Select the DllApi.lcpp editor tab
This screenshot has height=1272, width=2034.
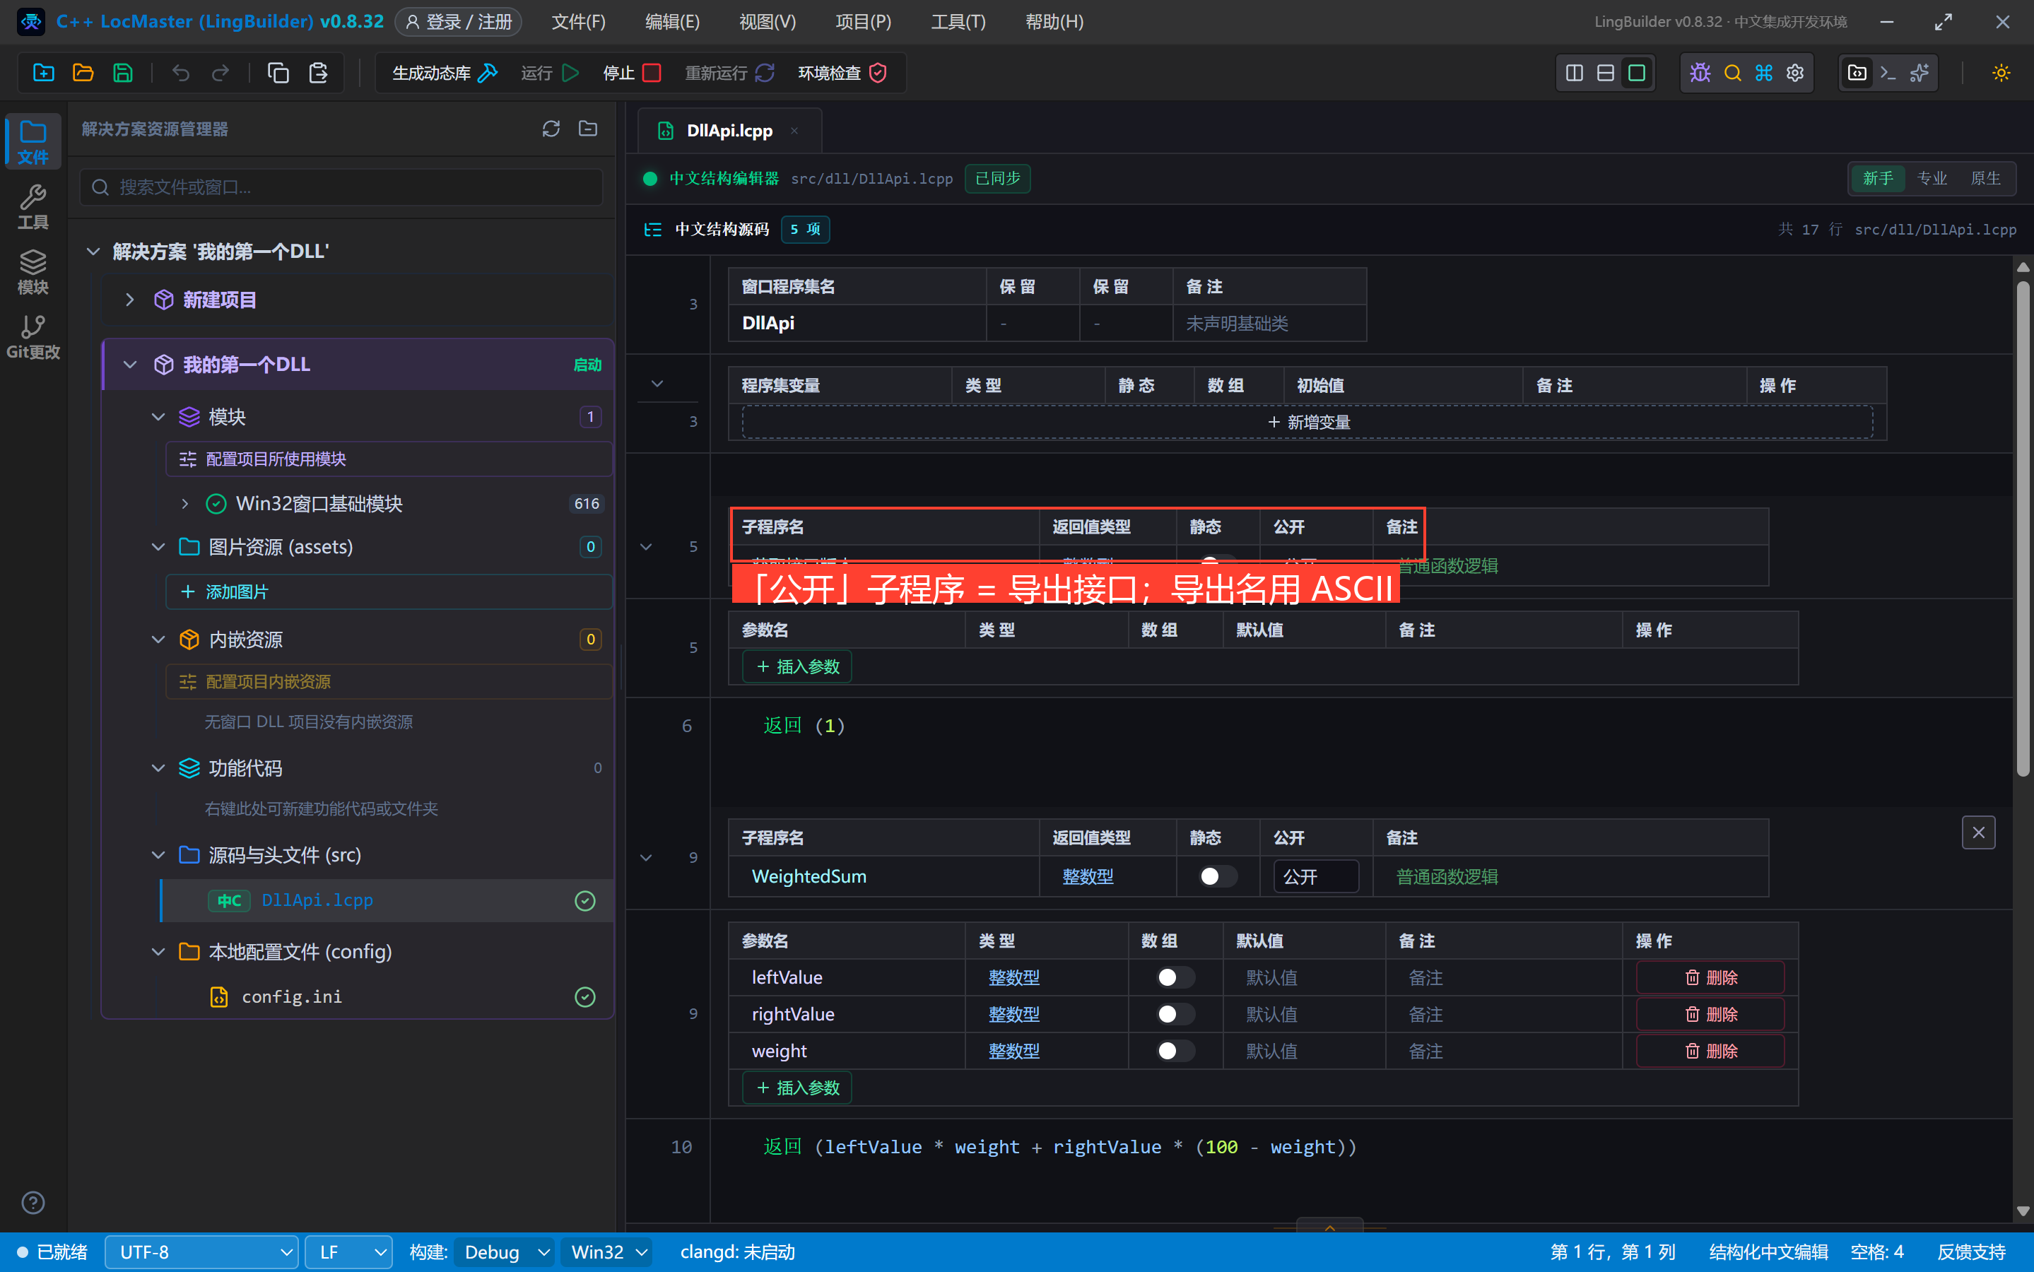(729, 131)
